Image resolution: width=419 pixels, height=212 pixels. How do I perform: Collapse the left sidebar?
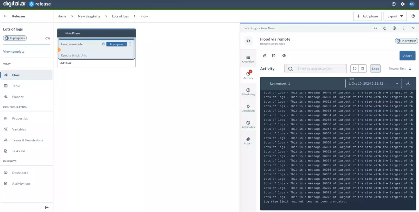[47, 207]
